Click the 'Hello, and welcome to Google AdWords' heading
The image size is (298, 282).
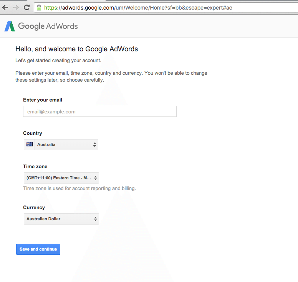point(76,49)
